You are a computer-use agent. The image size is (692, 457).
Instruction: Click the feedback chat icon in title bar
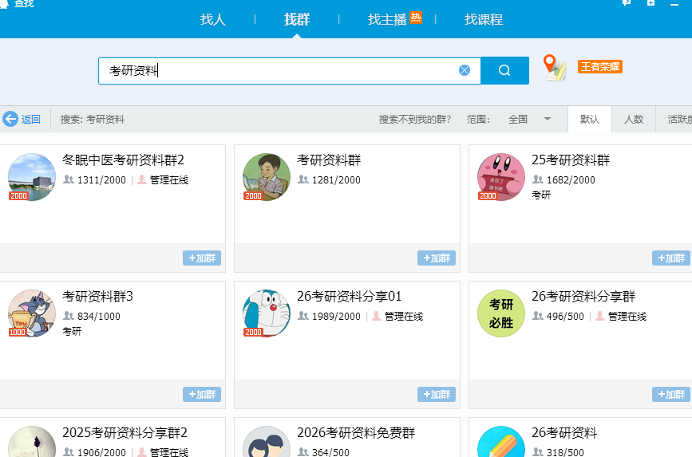coord(627,2)
